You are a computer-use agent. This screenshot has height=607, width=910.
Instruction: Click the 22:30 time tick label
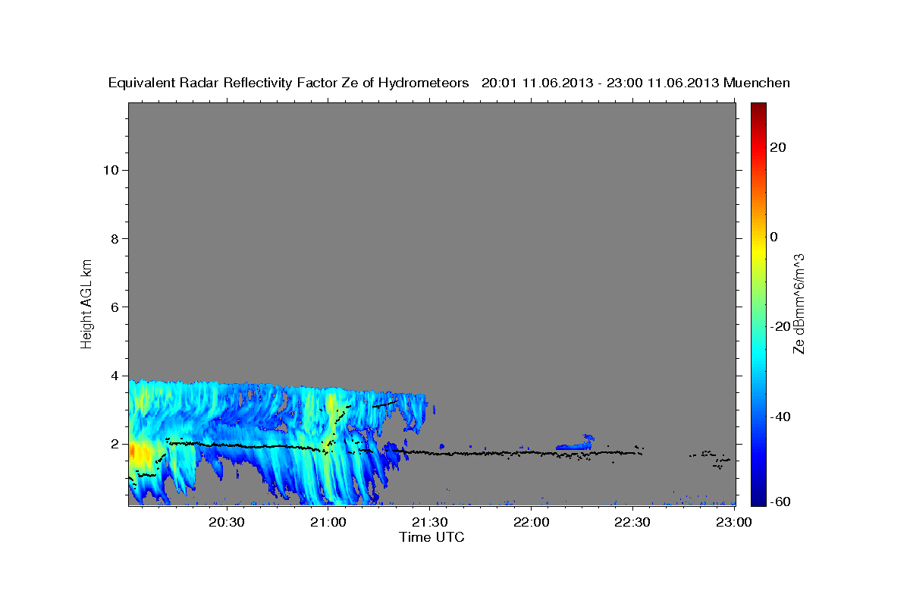632,522
